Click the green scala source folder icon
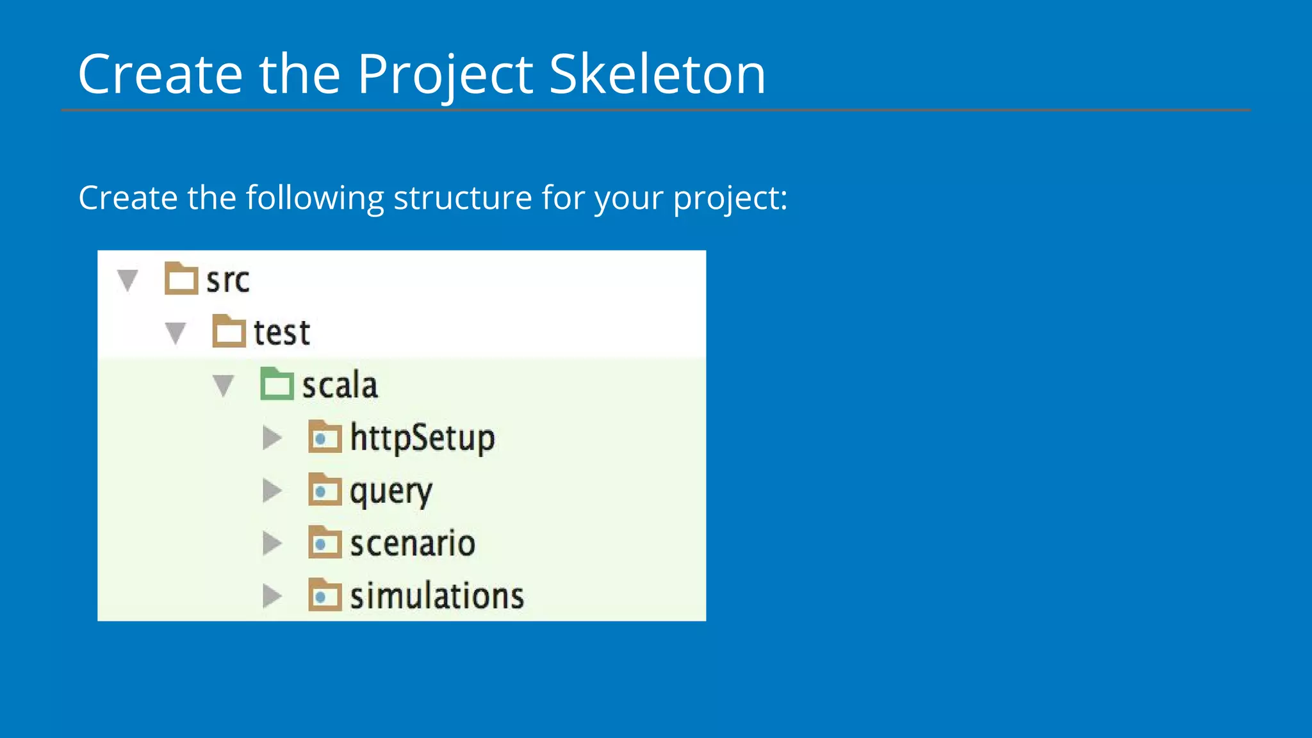 [x=277, y=384]
